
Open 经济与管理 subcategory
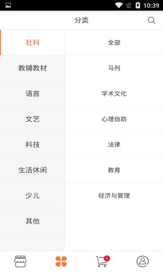coord(114,195)
